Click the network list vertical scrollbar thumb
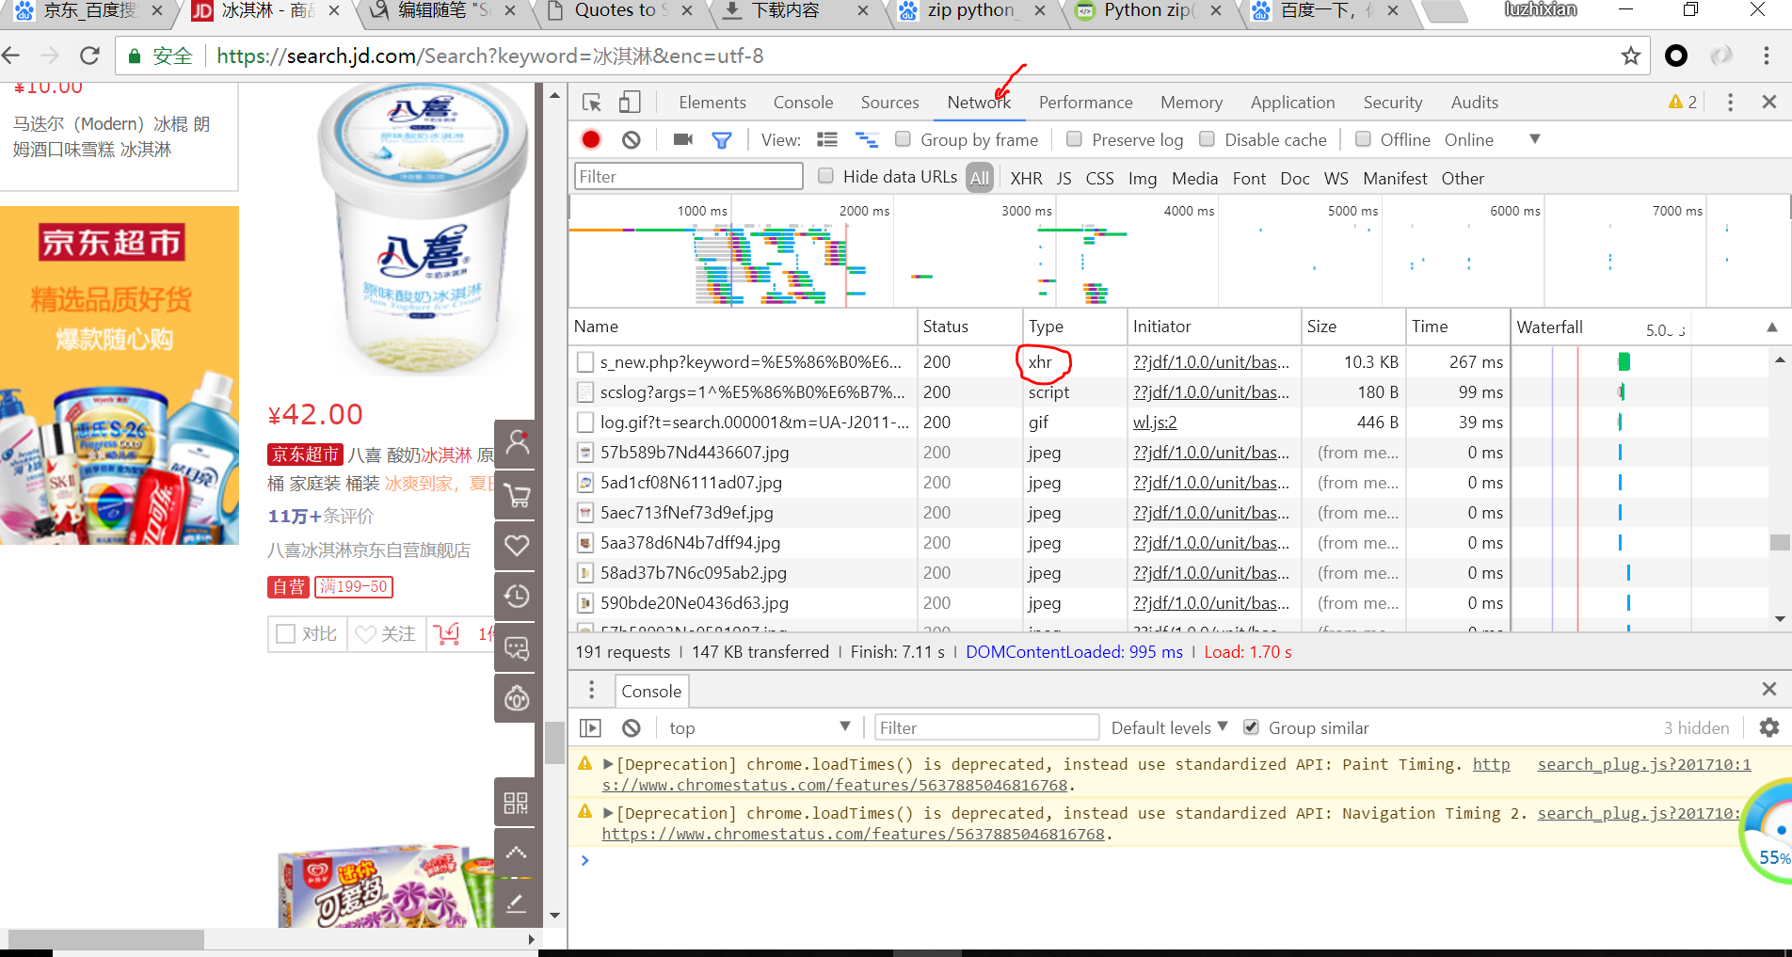This screenshot has height=957, width=1792. coord(1779,542)
